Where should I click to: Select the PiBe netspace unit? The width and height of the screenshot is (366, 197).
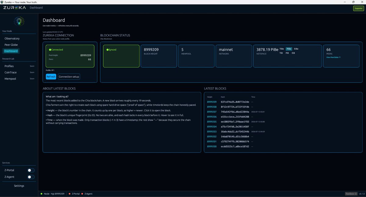(289, 49)
